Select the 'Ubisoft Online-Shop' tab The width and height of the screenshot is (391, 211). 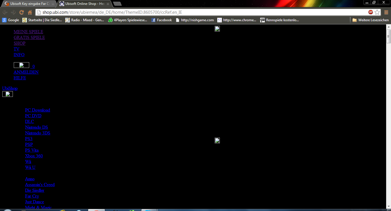[84, 4]
